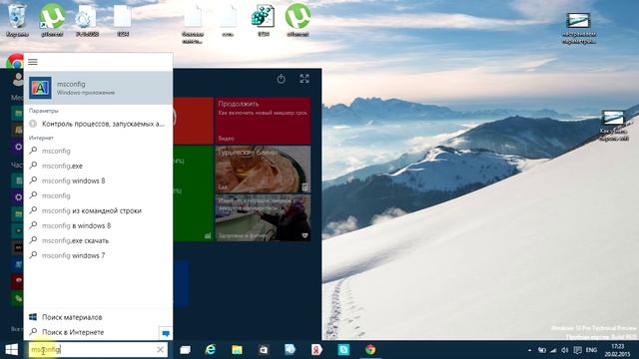Open the Store from the taskbar

pos(264,350)
